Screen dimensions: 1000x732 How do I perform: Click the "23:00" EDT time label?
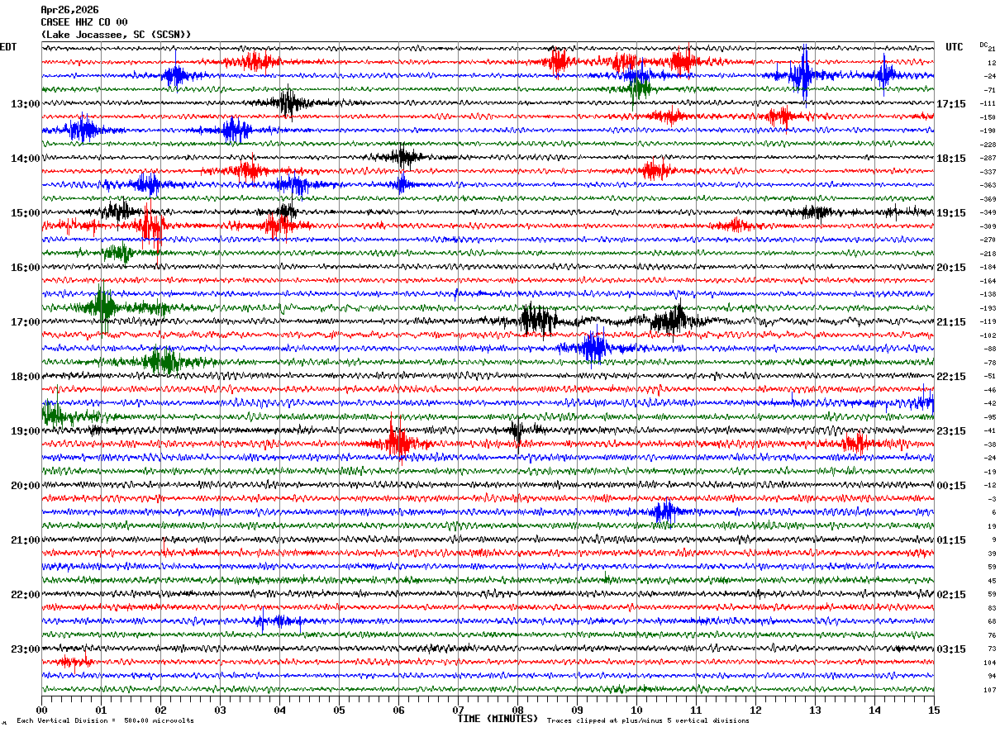coord(26,649)
